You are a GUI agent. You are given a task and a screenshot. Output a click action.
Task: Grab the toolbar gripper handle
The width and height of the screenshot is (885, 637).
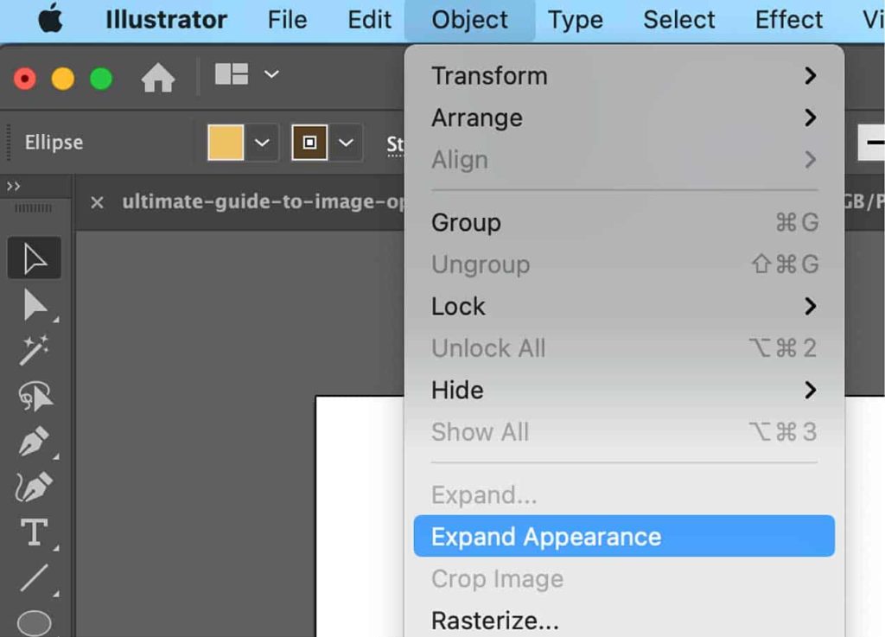point(34,208)
